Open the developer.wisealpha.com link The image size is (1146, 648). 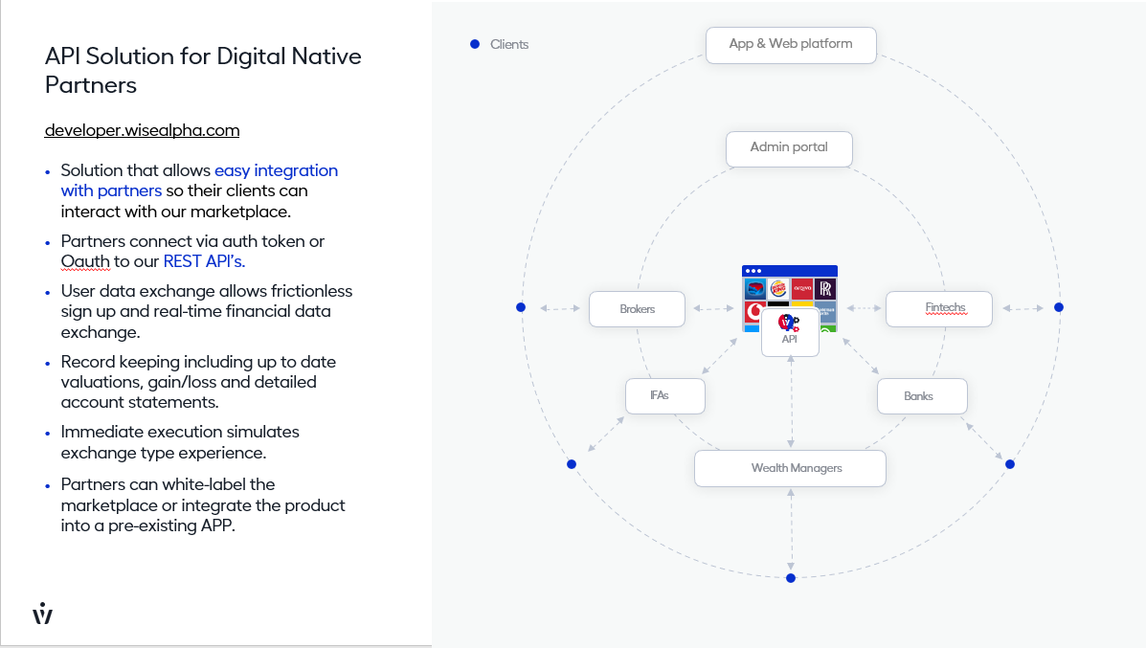(x=142, y=130)
